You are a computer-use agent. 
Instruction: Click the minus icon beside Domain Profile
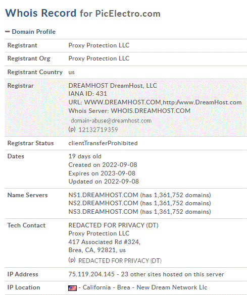(x=8, y=32)
